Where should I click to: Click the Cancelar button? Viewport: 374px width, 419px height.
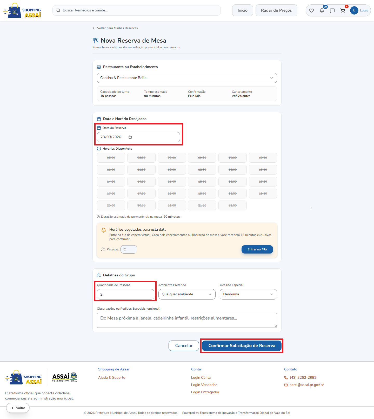click(184, 346)
